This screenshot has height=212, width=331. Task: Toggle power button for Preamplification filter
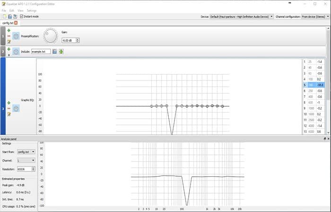point(16,36)
